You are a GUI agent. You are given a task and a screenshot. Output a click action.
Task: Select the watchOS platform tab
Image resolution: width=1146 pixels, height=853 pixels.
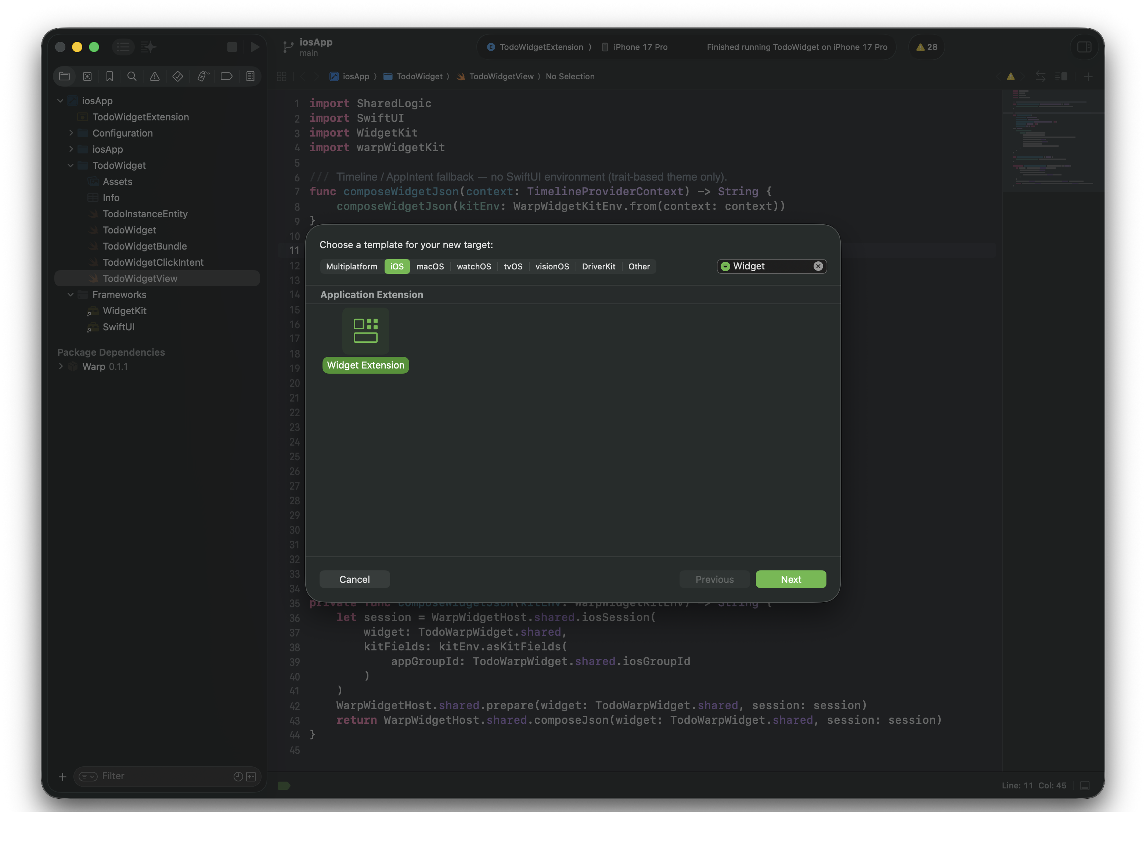474,266
